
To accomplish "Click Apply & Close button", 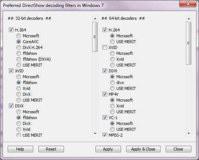I will [143, 149].
